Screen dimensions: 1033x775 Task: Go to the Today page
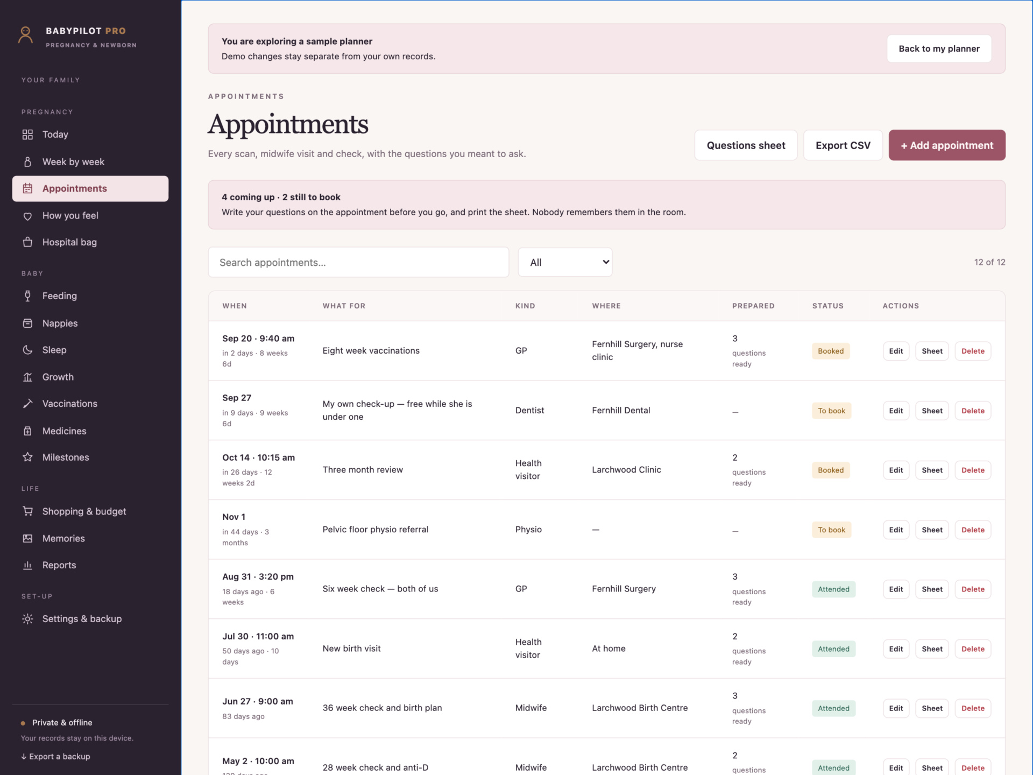(90, 135)
